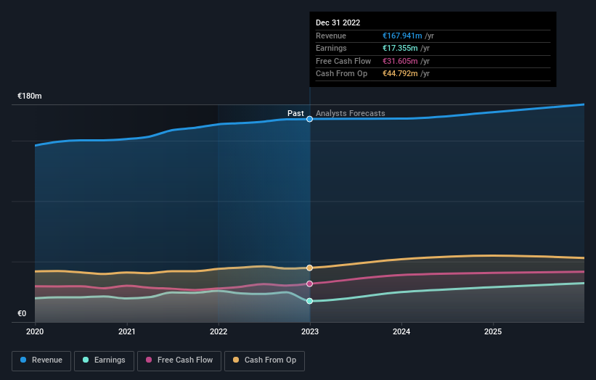Click the Cash From Op label in tooltip

pyautogui.click(x=341, y=74)
